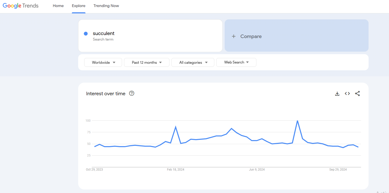This screenshot has width=389, height=193.
Task: Click the y-axis value 75
Action: [x=89, y=132]
